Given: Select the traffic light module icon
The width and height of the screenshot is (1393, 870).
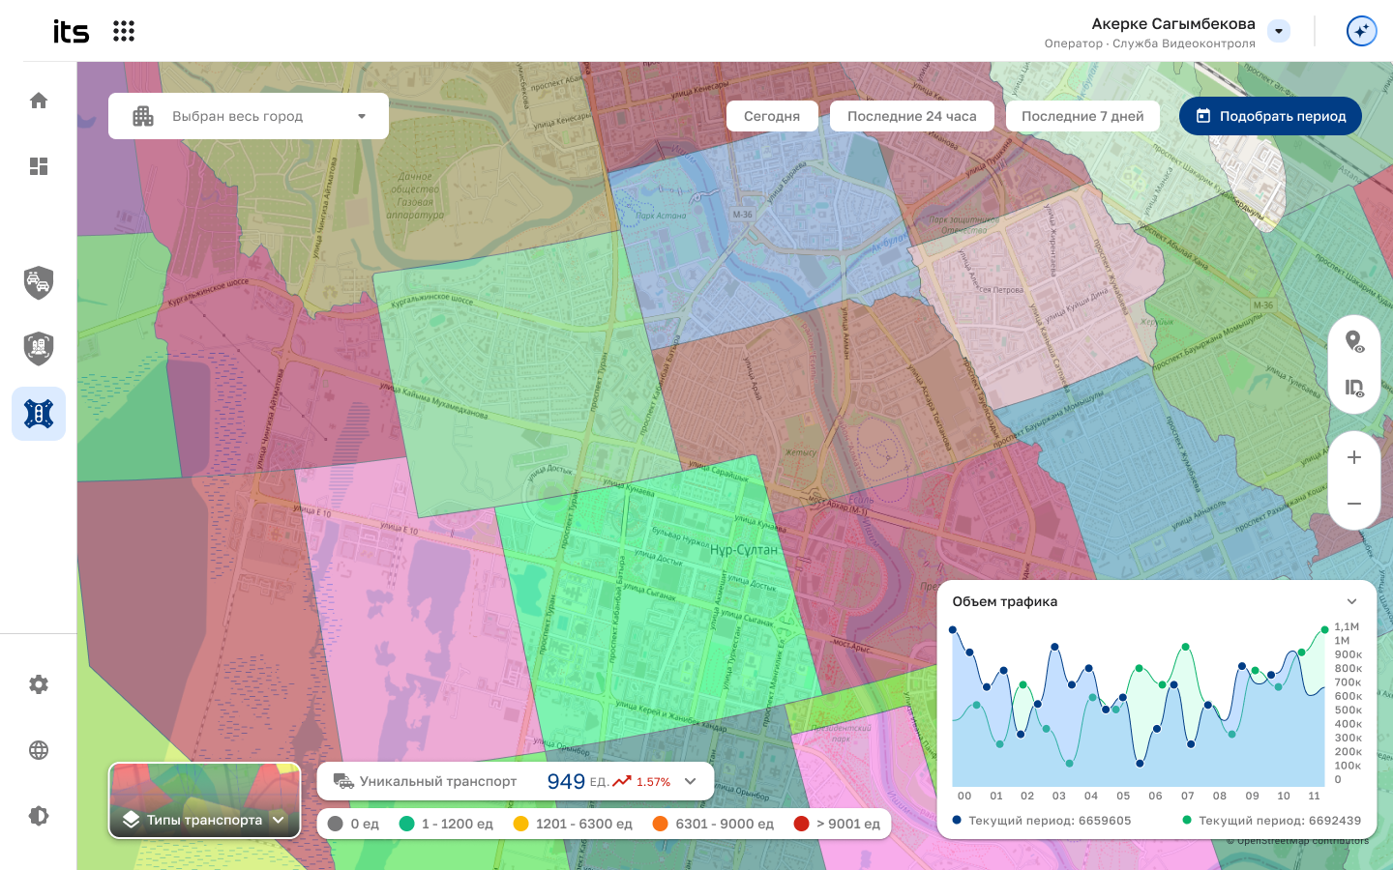Looking at the screenshot, I should click(x=39, y=414).
